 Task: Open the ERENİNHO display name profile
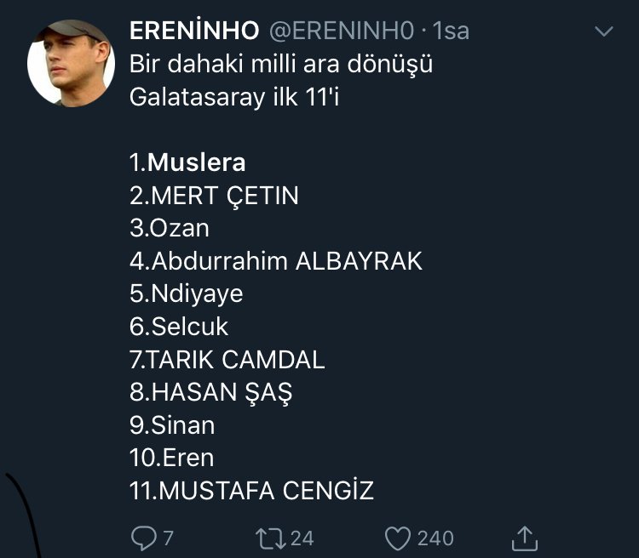tap(194, 31)
